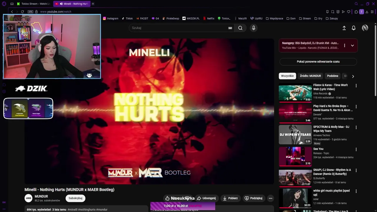Click Pokaż ponowne odtwarzanie czatu button
Viewport: 377px width, 212px height.
coord(318,62)
